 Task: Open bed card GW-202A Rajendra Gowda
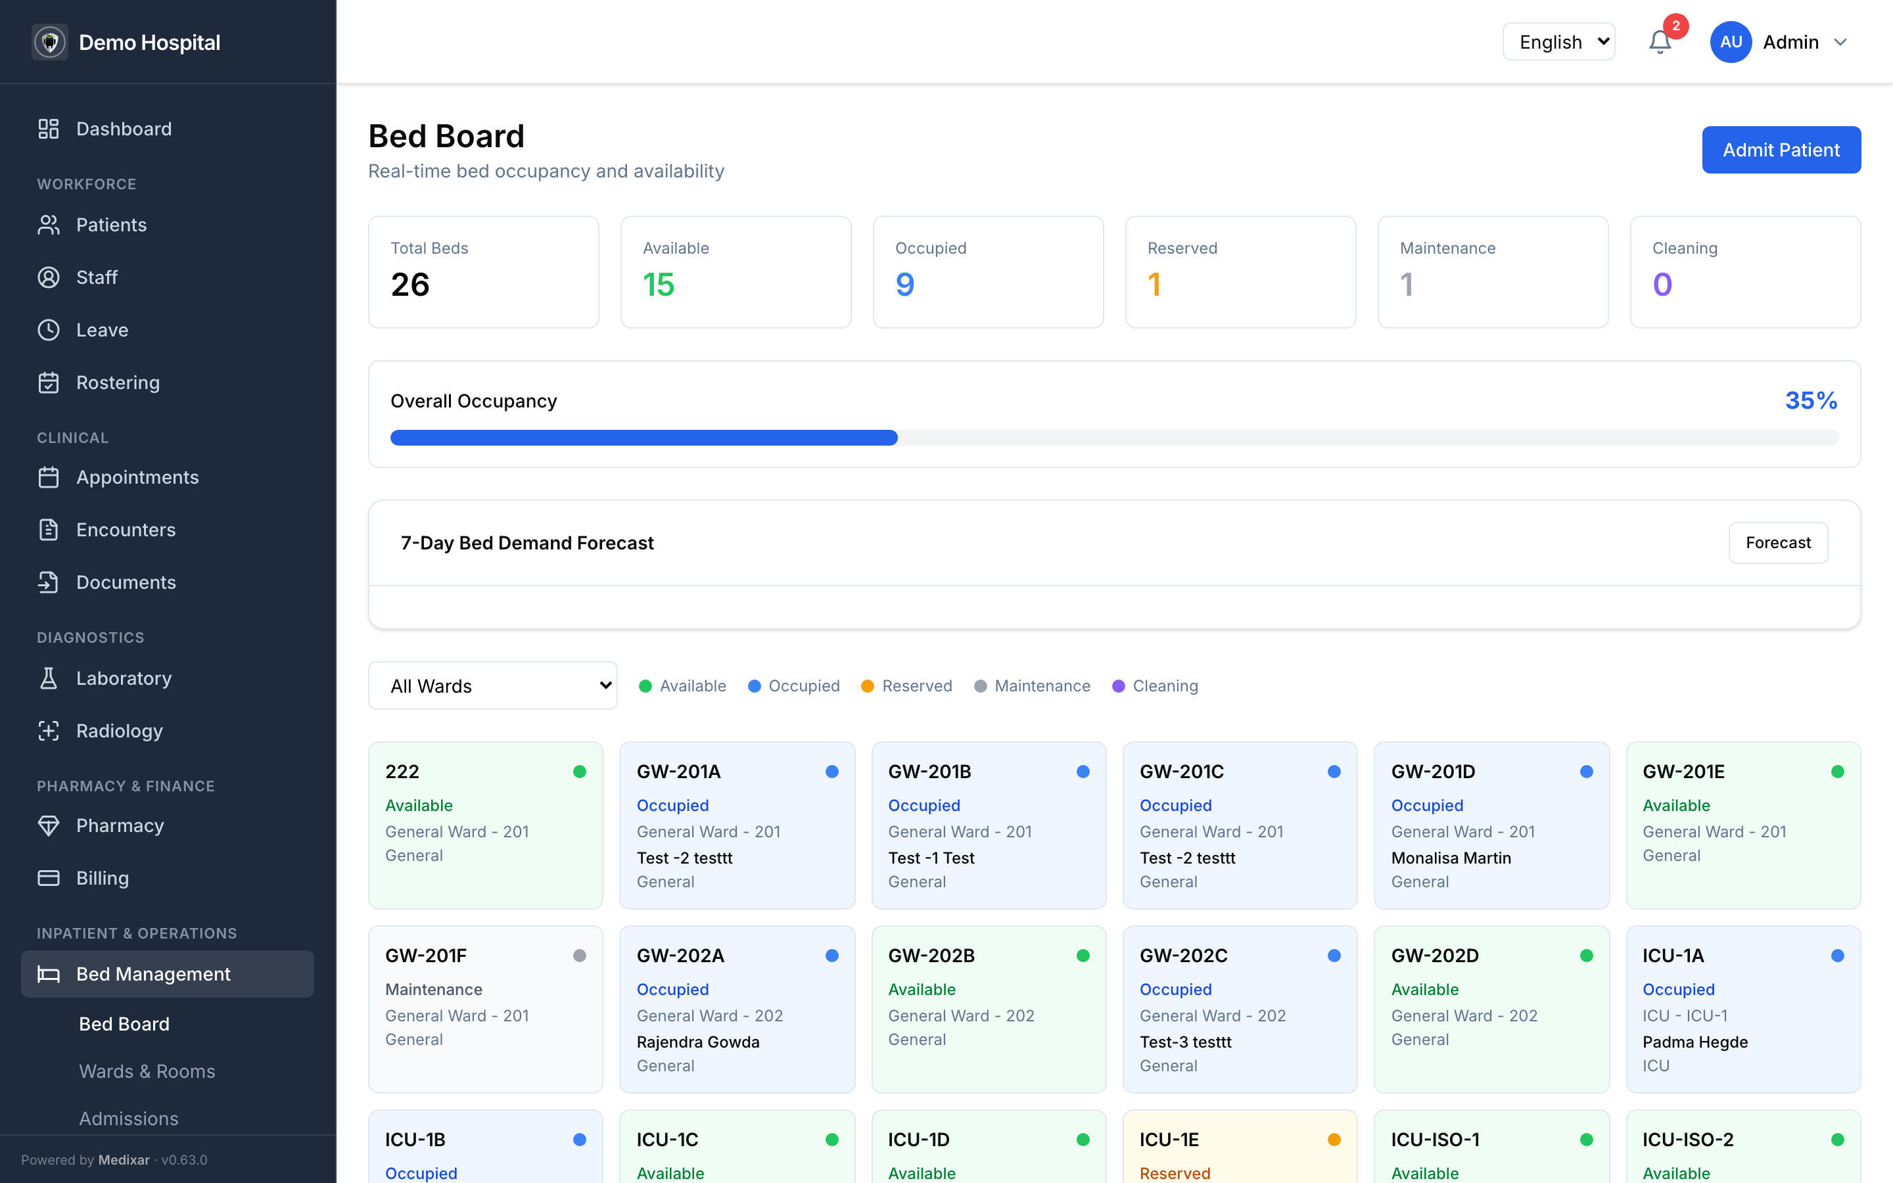pos(737,1009)
